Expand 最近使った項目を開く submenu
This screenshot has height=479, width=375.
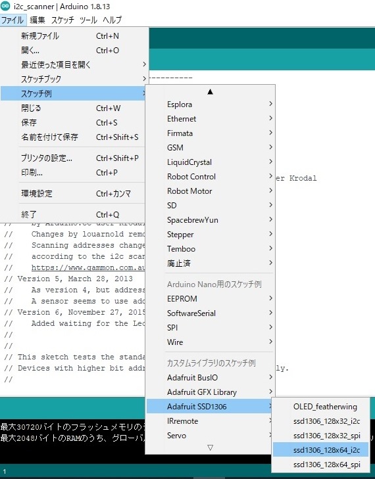[x=74, y=64]
